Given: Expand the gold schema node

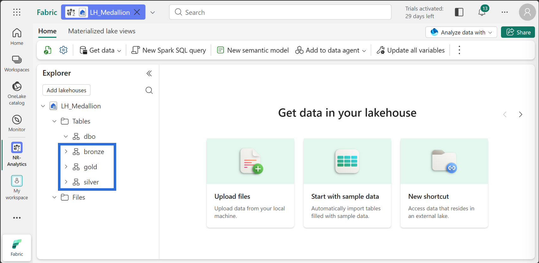Looking at the screenshot, I should pos(66,167).
